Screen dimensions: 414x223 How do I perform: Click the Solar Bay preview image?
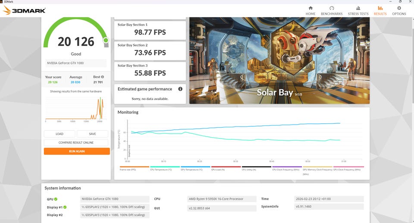coord(279,60)
